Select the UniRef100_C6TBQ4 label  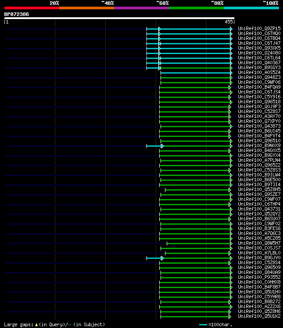pyautogui.click(x=259, y=38)
